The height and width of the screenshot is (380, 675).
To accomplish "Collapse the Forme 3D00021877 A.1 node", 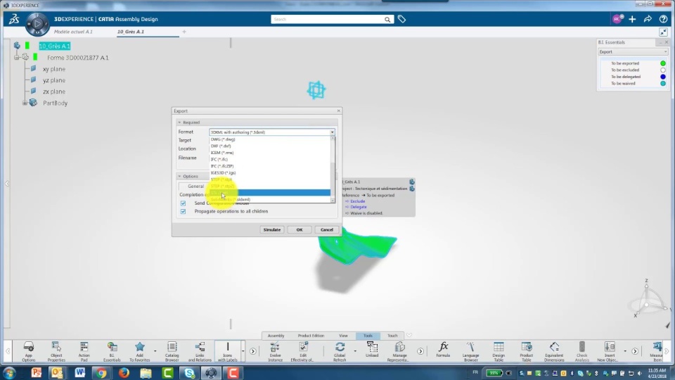I will (17, 57).
